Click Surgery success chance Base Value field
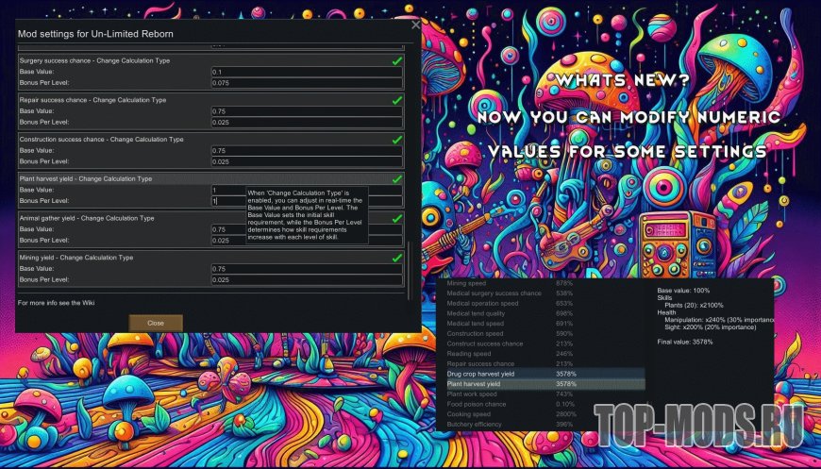821x469 pixels. [307, 72]
